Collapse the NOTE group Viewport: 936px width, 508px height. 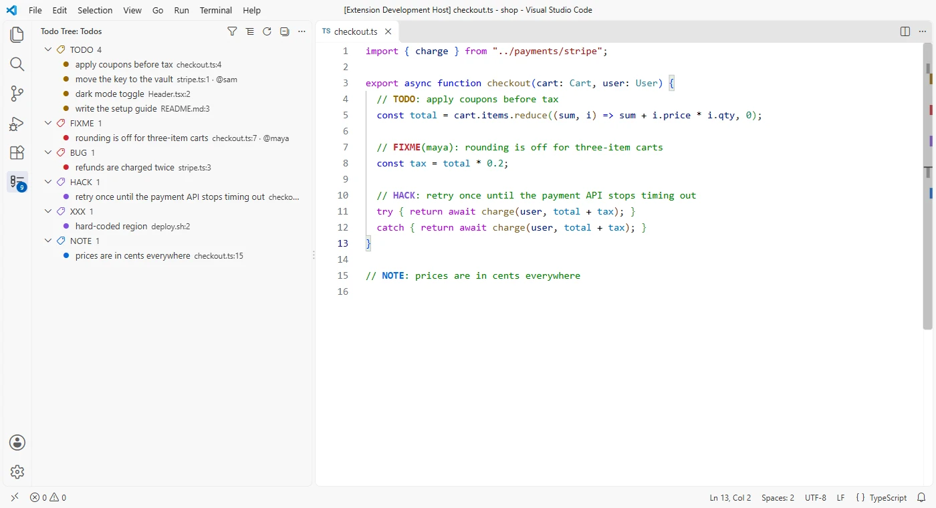coord(48,241)
